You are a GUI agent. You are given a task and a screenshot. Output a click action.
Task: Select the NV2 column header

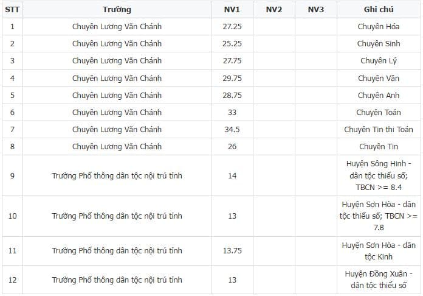(274, 10)
